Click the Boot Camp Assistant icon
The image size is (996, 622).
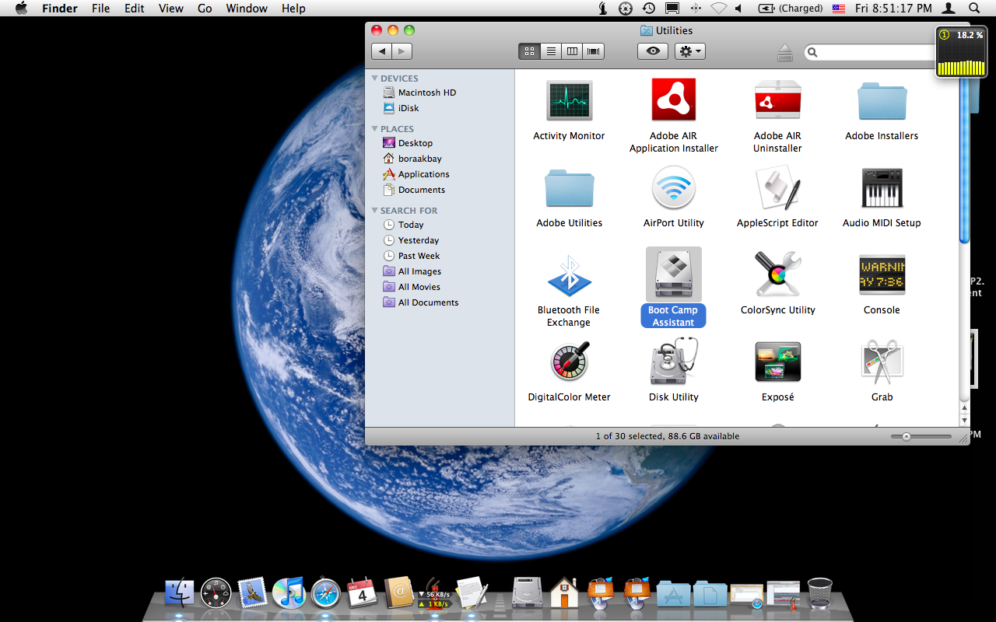coord(674,274)
